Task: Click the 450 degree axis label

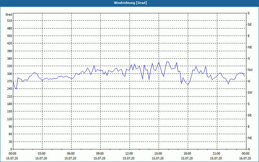Action: (10, 36)
